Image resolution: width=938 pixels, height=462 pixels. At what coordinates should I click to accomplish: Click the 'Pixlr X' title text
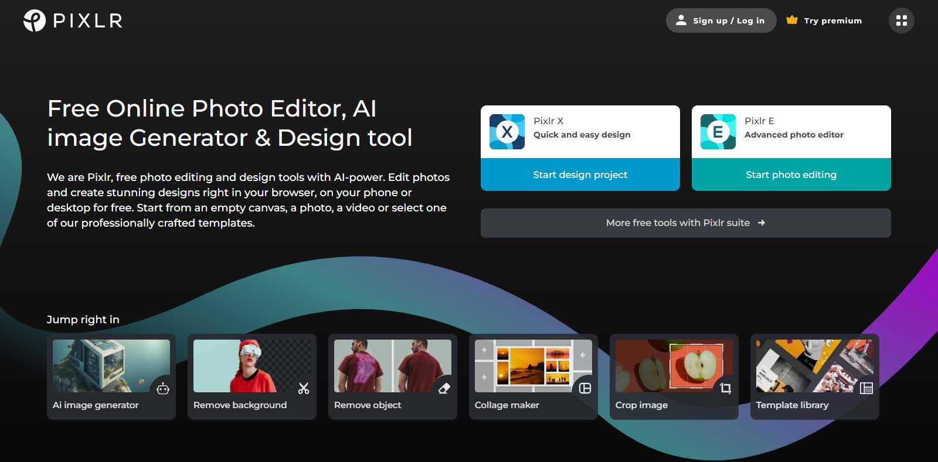point(549,121)
